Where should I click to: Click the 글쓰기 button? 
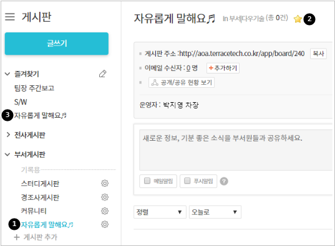tap(57, 44)
